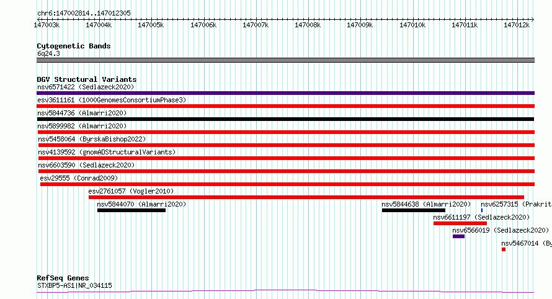Image resolution: width=552 pixels, height=299 pixels.
Task: Click the 147006k ruler tick label
Action: point(203,25)
